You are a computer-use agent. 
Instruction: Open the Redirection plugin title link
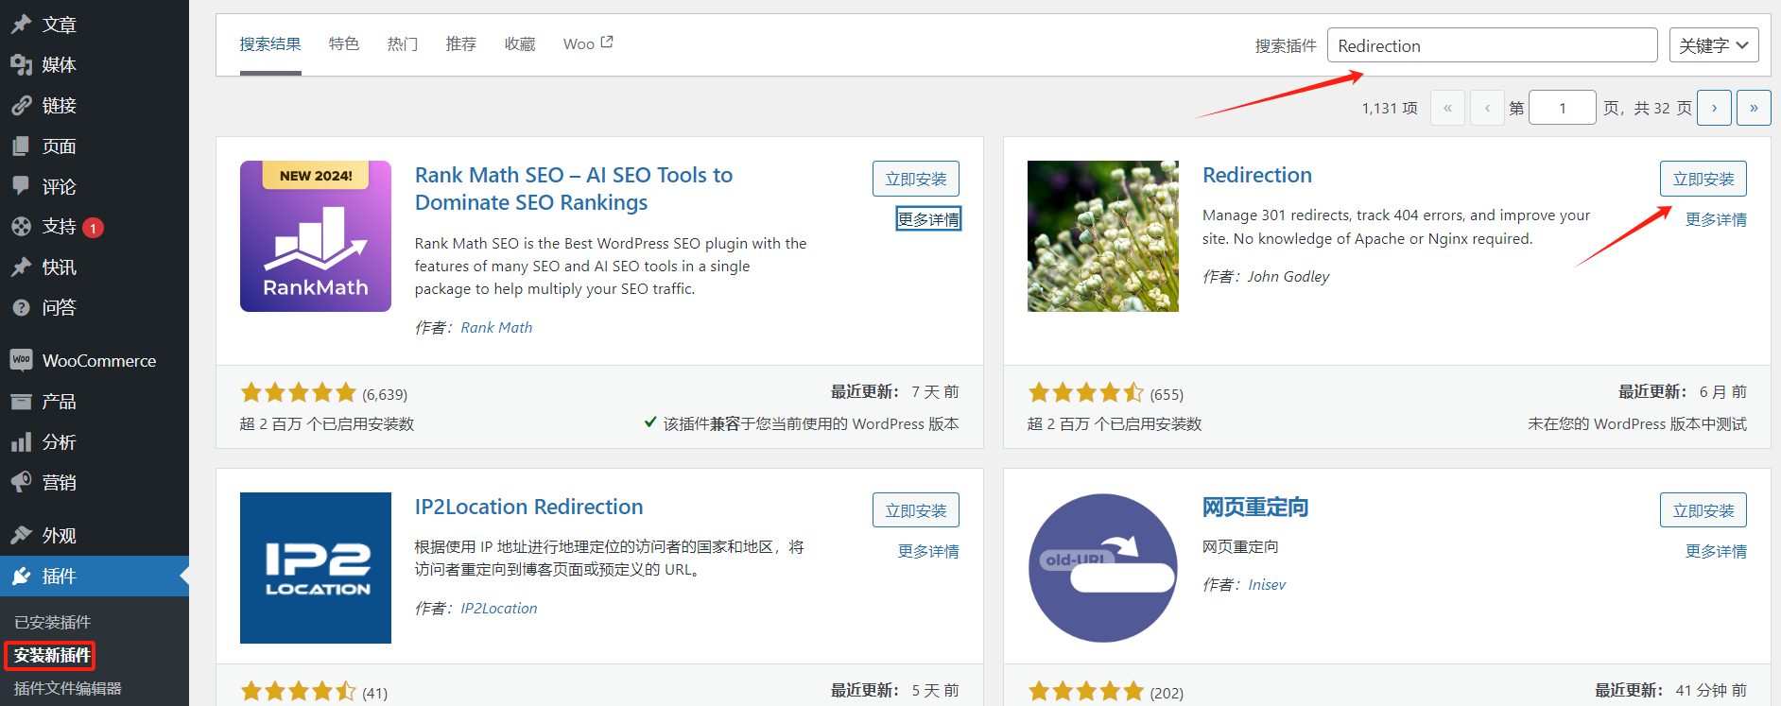click(1257, 175)
